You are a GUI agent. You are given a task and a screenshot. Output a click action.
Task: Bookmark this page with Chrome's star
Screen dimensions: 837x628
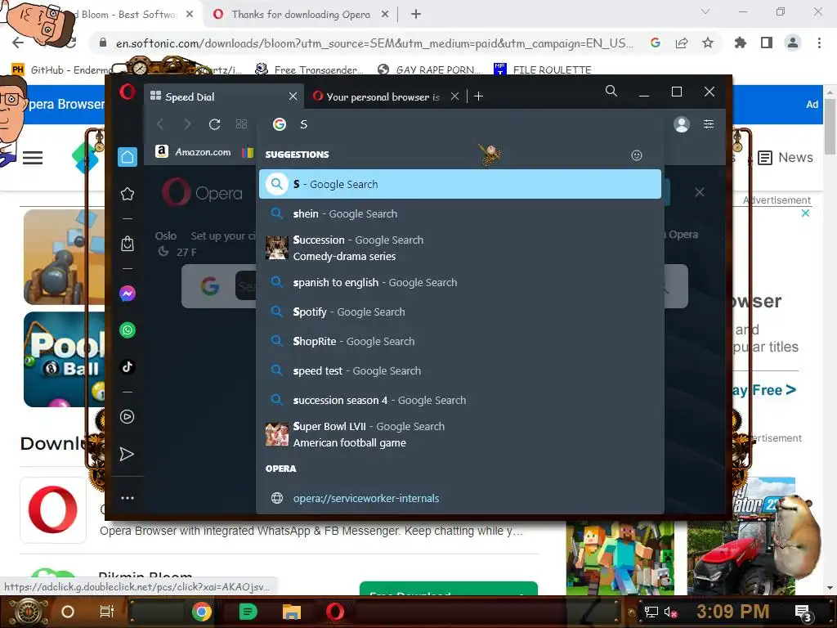tap(708, 43)
